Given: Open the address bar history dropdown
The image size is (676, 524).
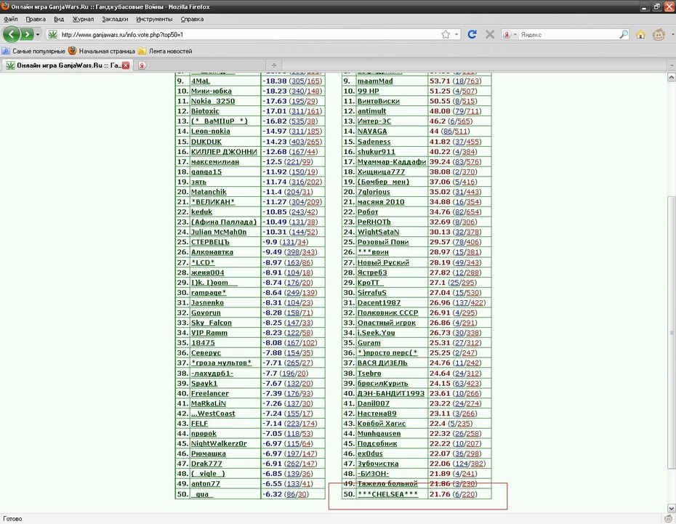Looking at the screenshot, I should [x=456, y=34].
